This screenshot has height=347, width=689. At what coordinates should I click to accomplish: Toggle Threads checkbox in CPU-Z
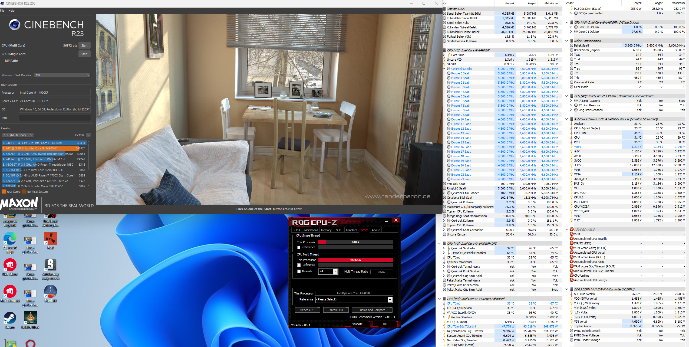click(299, 271)
